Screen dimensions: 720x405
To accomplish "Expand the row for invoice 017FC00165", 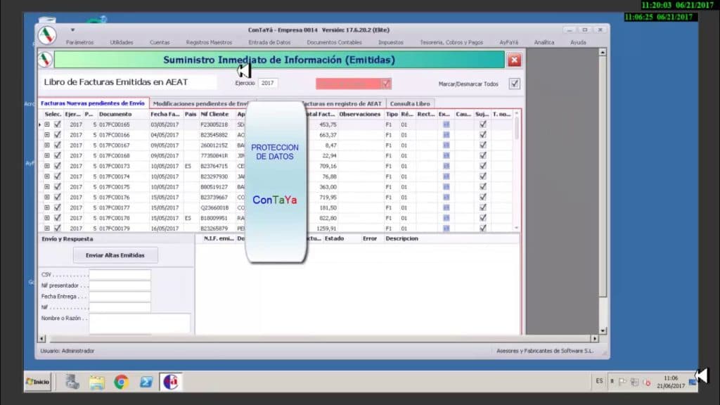I will pyautogui.click(x=47, y=124).
